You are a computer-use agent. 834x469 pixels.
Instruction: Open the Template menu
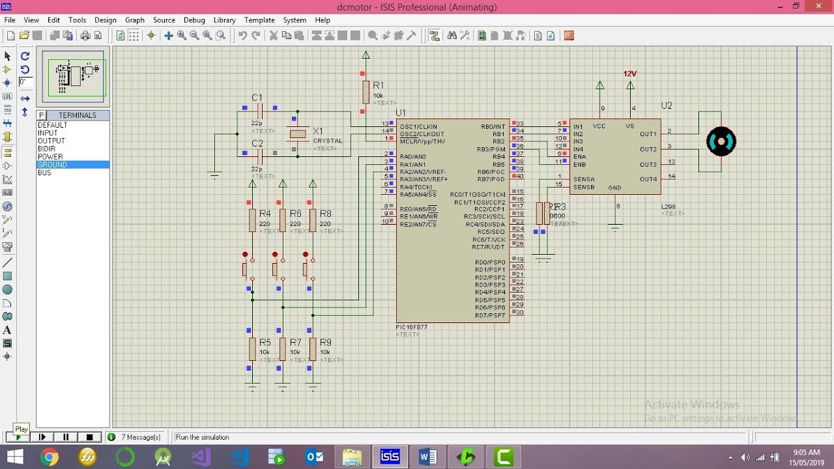[x=259, y=20]
